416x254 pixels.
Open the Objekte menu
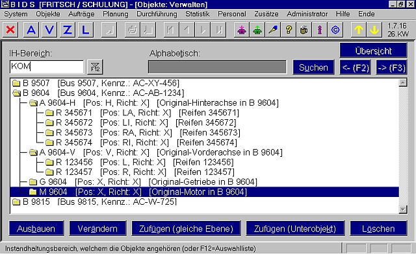click(48, 14)
